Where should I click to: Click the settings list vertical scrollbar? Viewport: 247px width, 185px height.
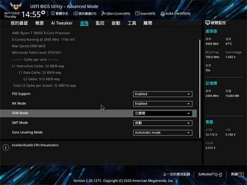200,89
